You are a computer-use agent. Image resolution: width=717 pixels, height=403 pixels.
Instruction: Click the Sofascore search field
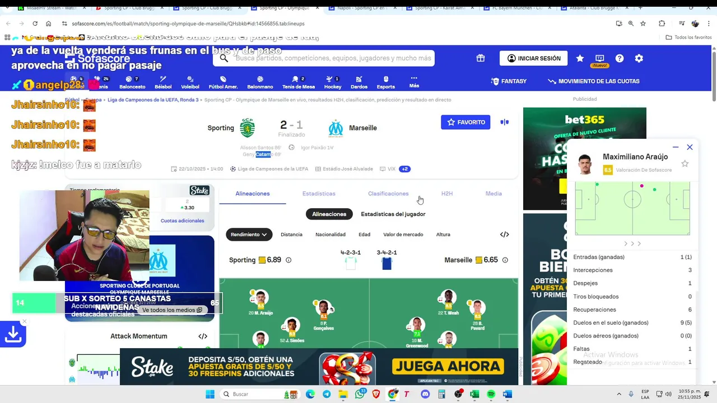324,58
